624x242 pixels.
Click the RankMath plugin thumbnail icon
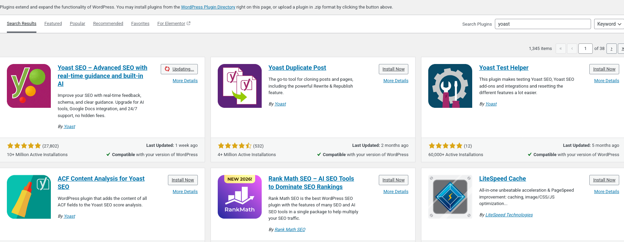[240, 197]
